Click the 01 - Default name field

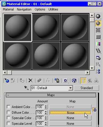50,88
